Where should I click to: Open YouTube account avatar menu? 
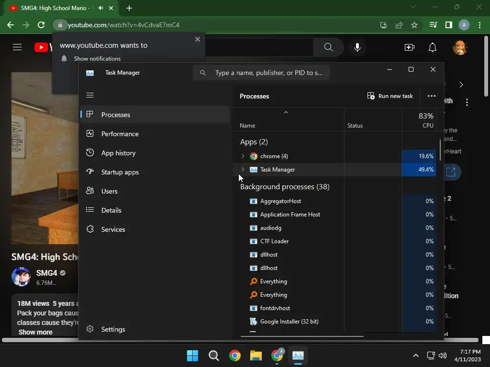click(x=460, y=47)
